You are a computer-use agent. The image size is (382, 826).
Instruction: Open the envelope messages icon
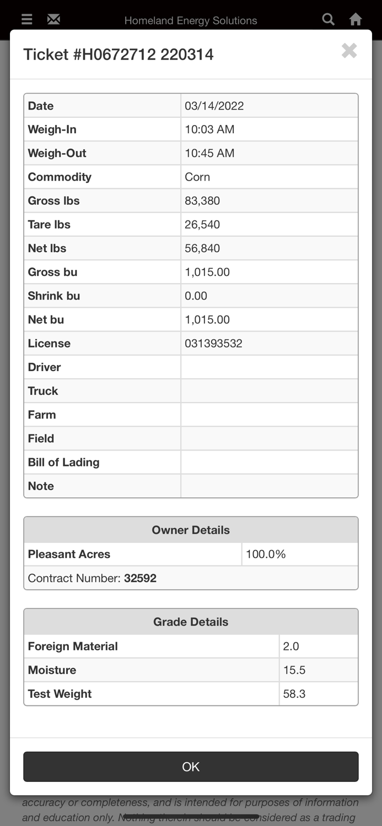coord(53,20)
